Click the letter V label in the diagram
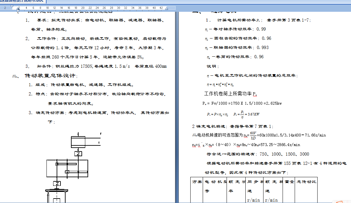351x203 pixels. click(x=99, y=143)
